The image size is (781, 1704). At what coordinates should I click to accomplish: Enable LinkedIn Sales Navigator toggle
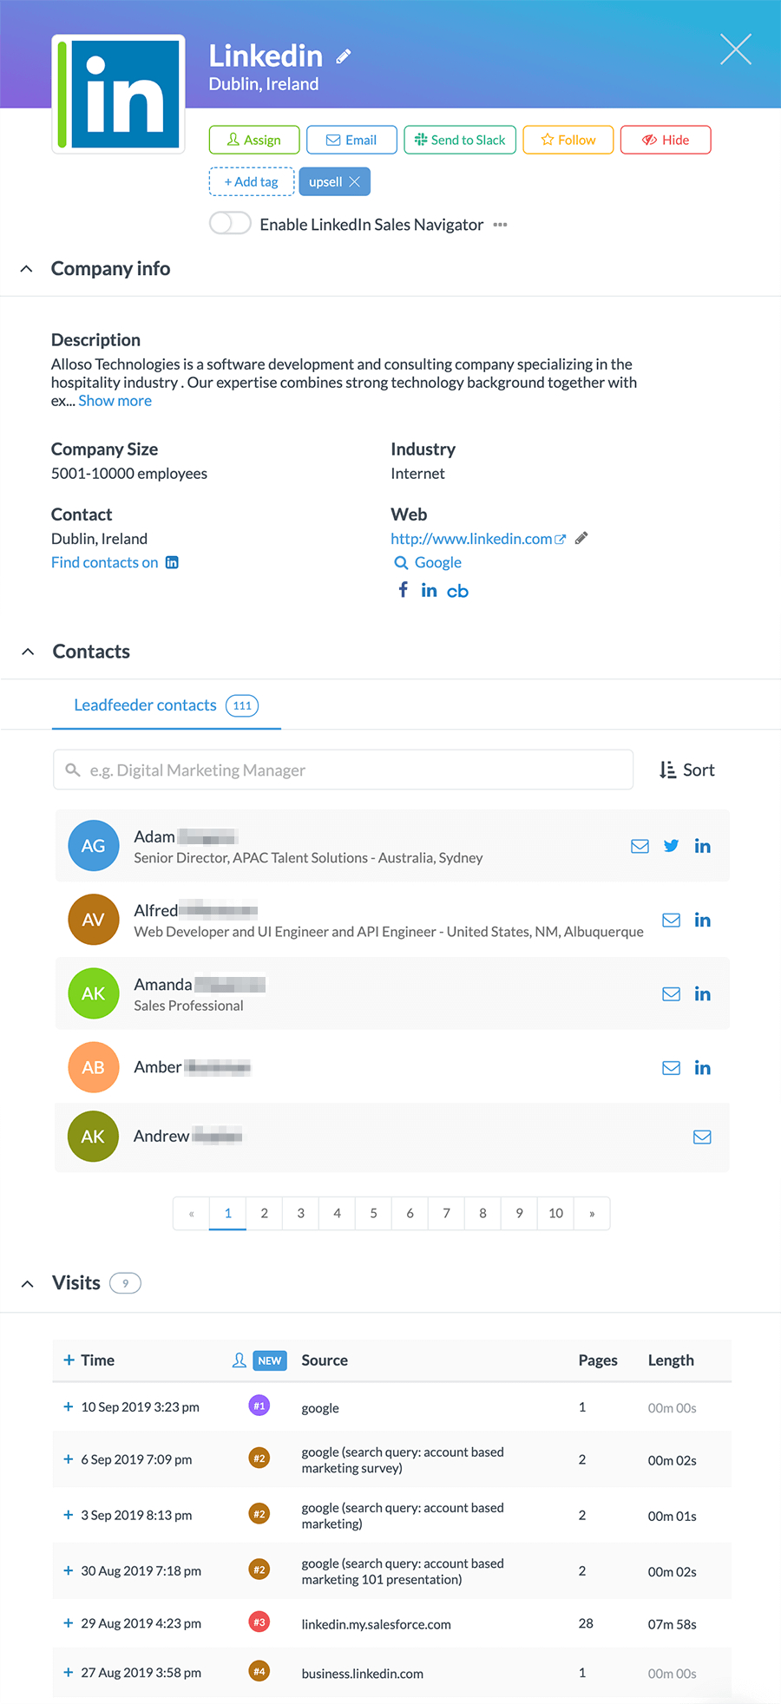click(229, 223)
